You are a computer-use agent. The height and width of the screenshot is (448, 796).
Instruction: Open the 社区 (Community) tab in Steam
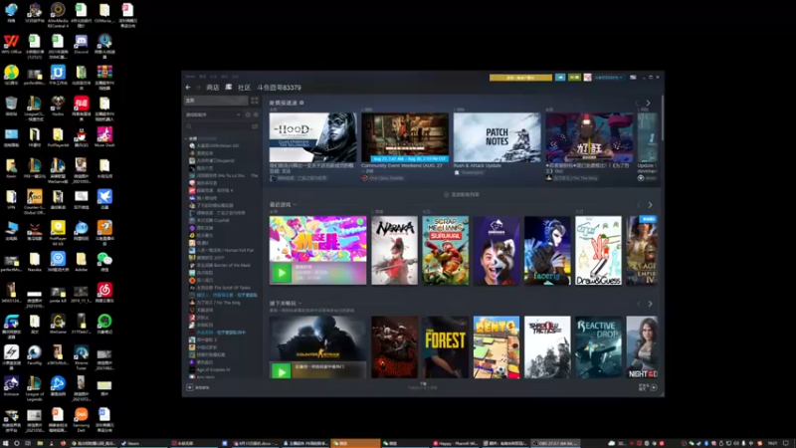244,88
